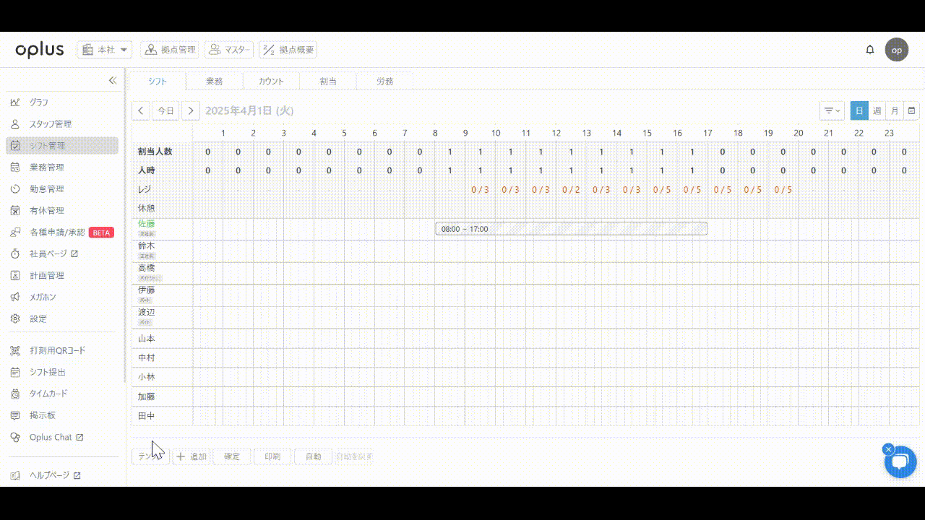
Task: Click the メガホン megaphone icon
Action: pos(15,298)
